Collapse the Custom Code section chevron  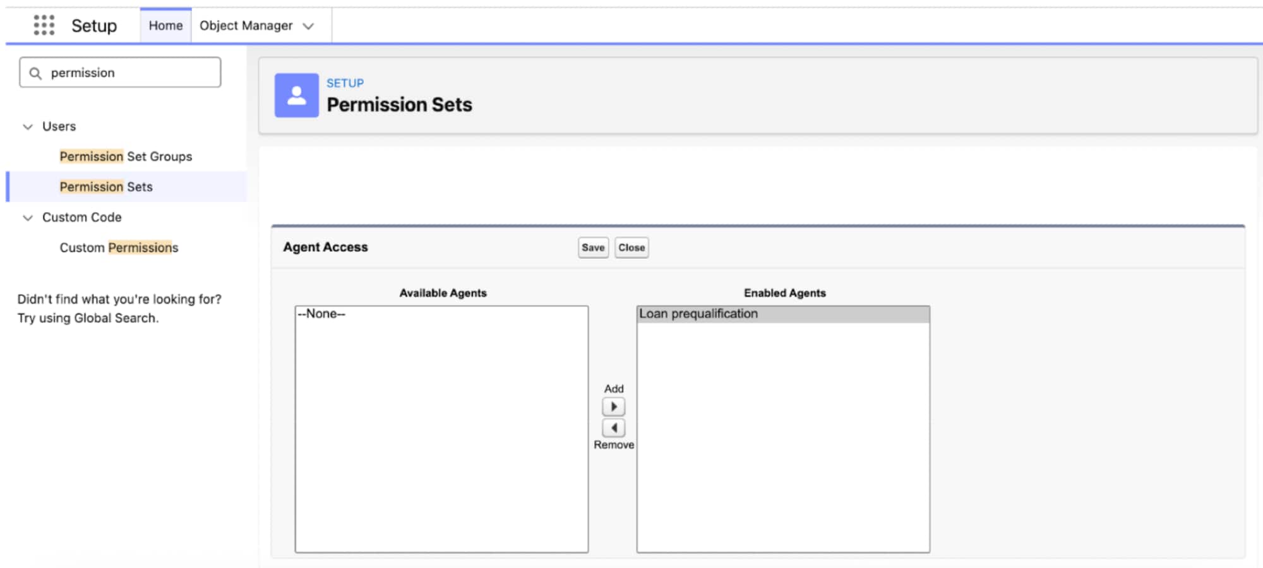point(28,217)
